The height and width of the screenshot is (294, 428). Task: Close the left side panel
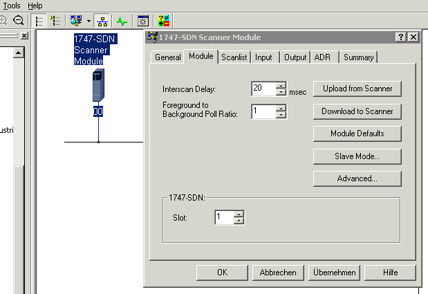coord(24,35)
